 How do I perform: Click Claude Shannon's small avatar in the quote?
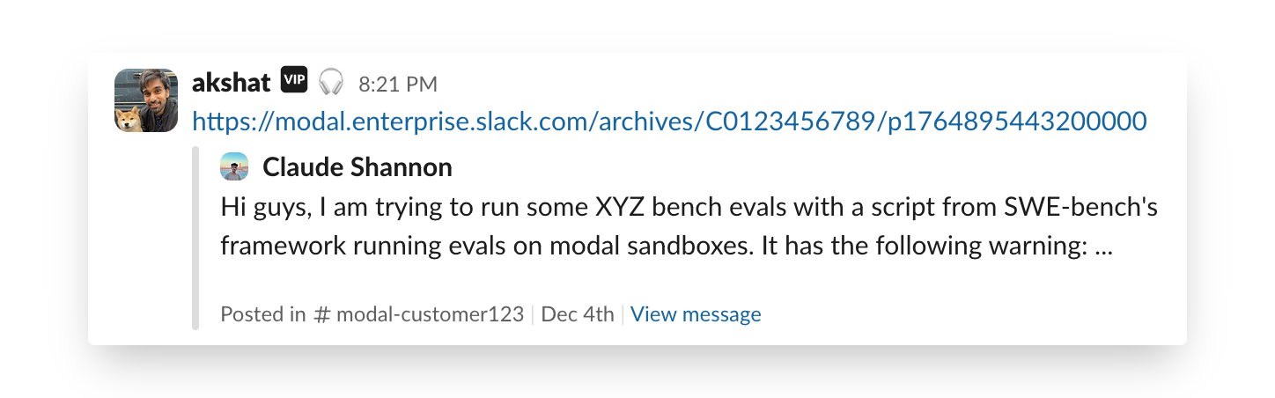[x=234, y=166]
